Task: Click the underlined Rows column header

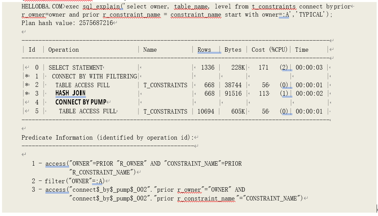Action: 204,50
